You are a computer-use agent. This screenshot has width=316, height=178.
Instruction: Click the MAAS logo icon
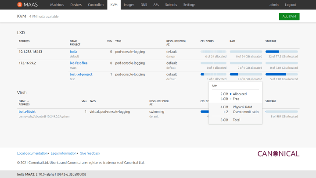(20, 4)
